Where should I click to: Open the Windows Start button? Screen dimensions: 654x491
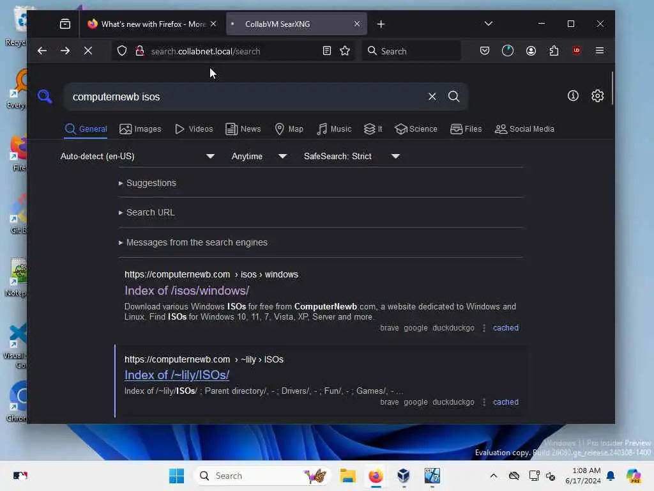pos(176,476)
